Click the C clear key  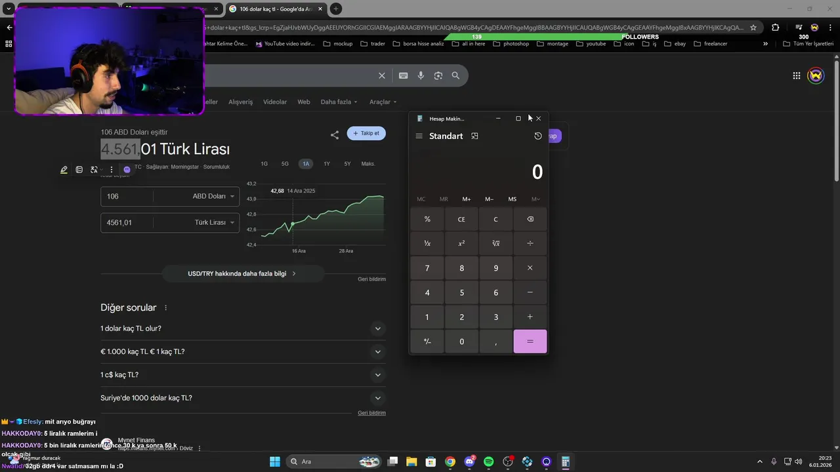click(x=495, y=219)
